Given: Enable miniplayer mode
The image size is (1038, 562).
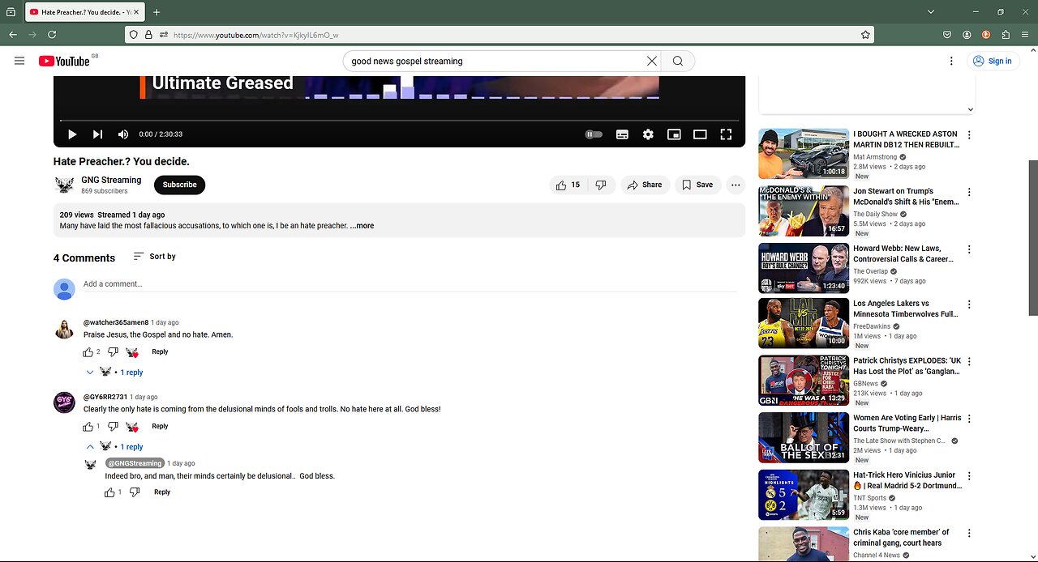Looking at the screenshot, I should click(x=674, y=134).
